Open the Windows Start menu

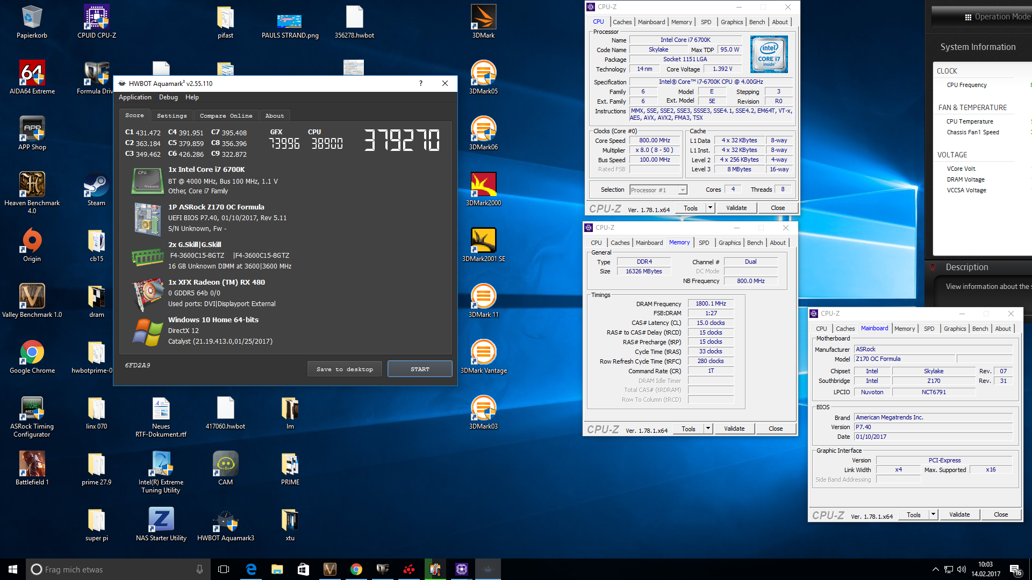[x=13, y=569]
